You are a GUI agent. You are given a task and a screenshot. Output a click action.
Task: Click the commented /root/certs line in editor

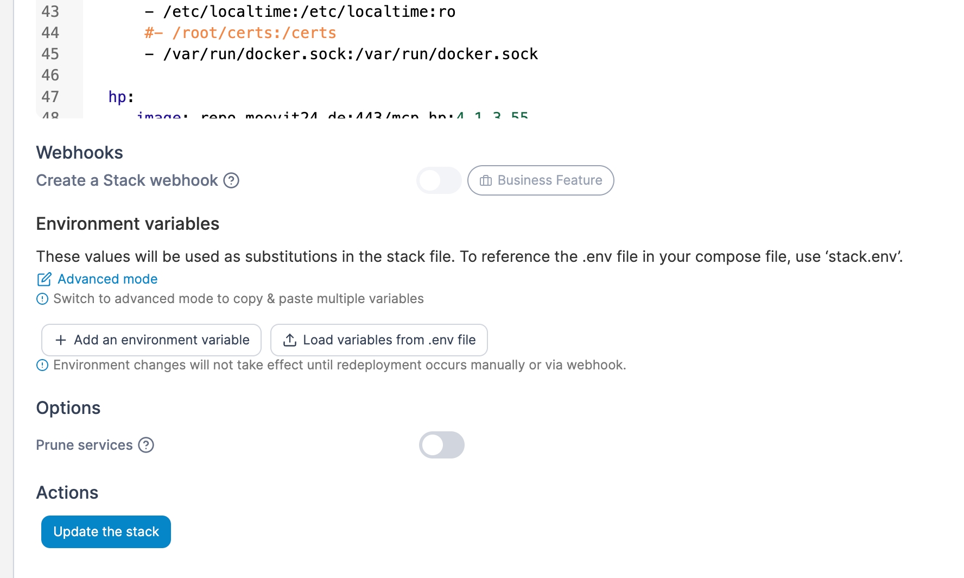coord(240,33)
